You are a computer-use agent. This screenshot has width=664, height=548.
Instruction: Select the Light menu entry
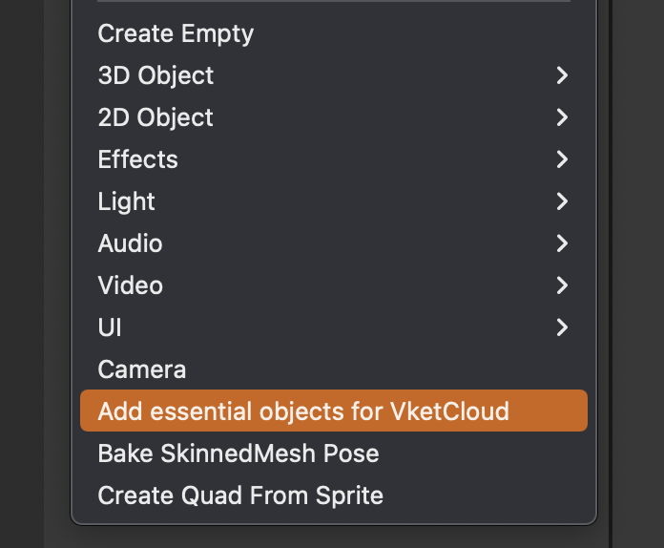[334, 201]
